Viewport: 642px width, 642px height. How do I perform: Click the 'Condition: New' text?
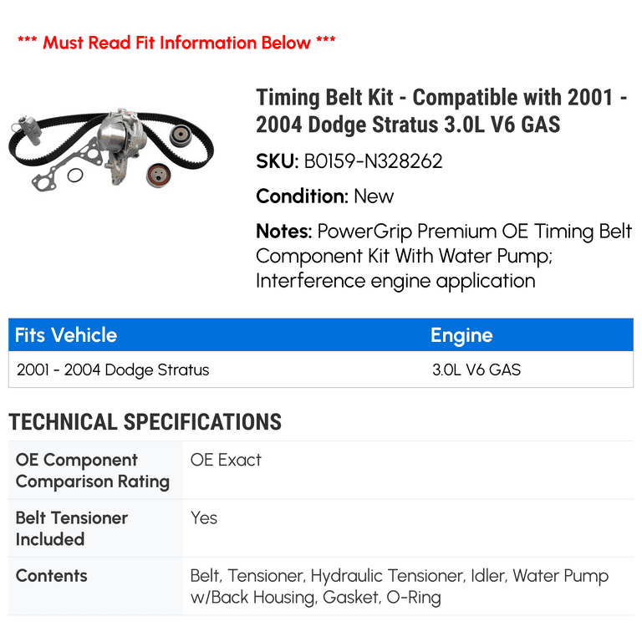(x=324, y=196)
